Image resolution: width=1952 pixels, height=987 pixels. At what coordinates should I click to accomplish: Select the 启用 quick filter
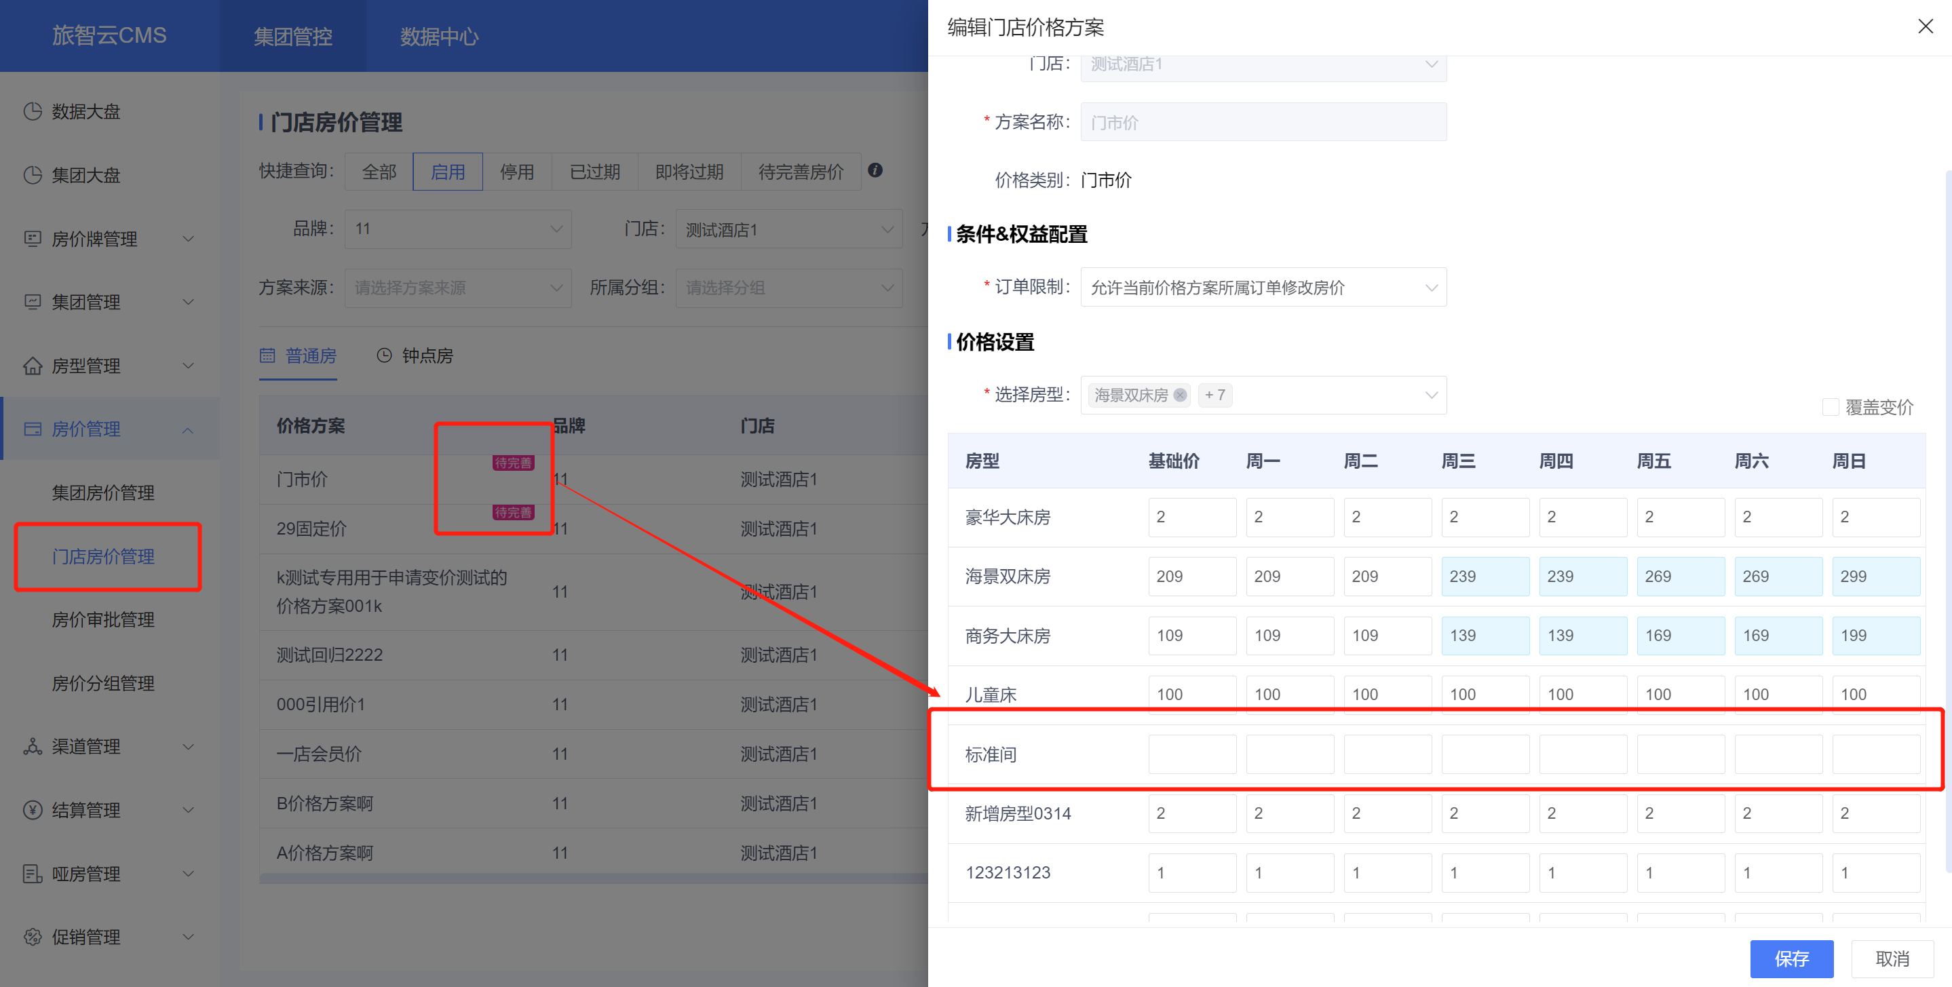click(448, 171)
